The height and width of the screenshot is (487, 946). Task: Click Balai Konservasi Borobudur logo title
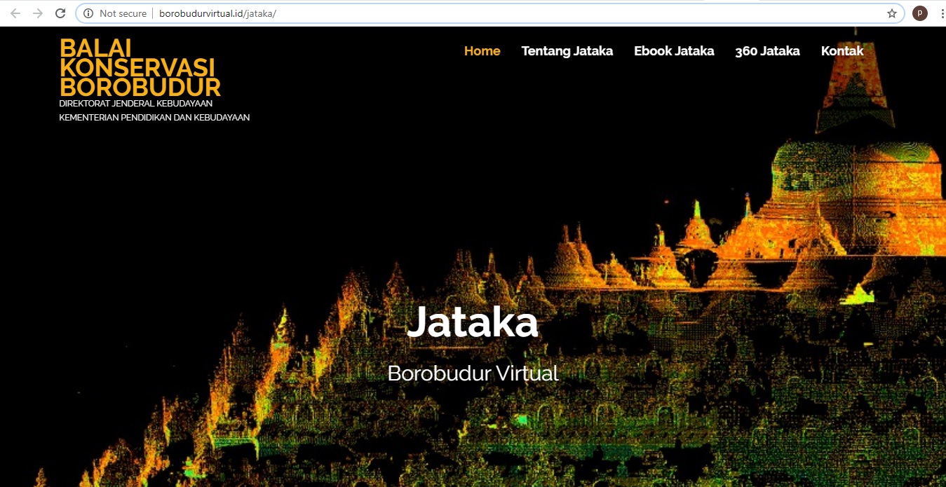140,67
